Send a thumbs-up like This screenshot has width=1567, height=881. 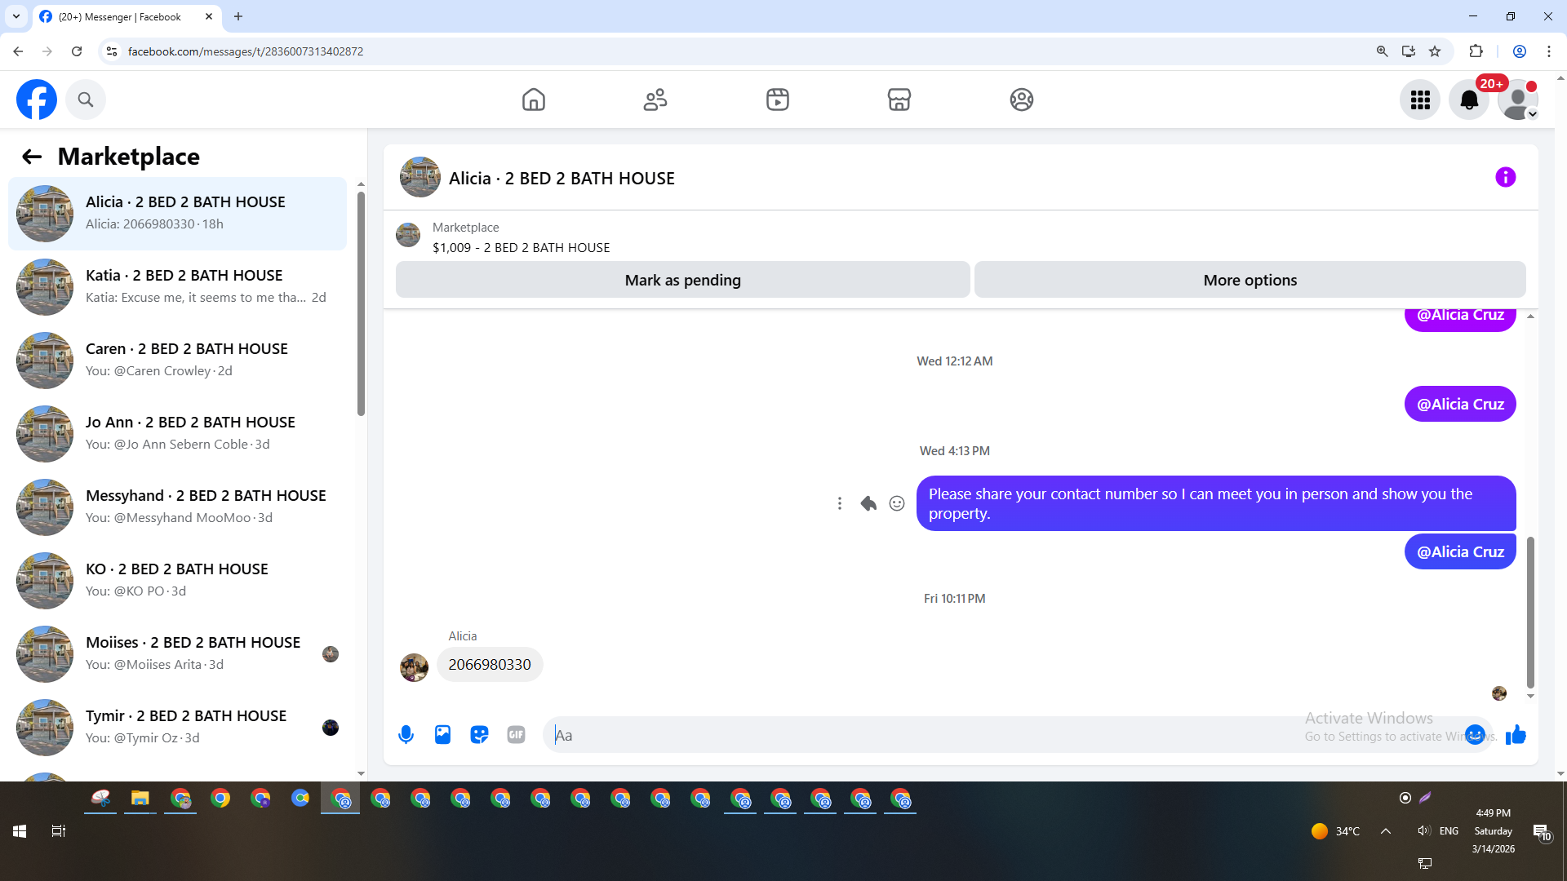tap(1516, 735)
